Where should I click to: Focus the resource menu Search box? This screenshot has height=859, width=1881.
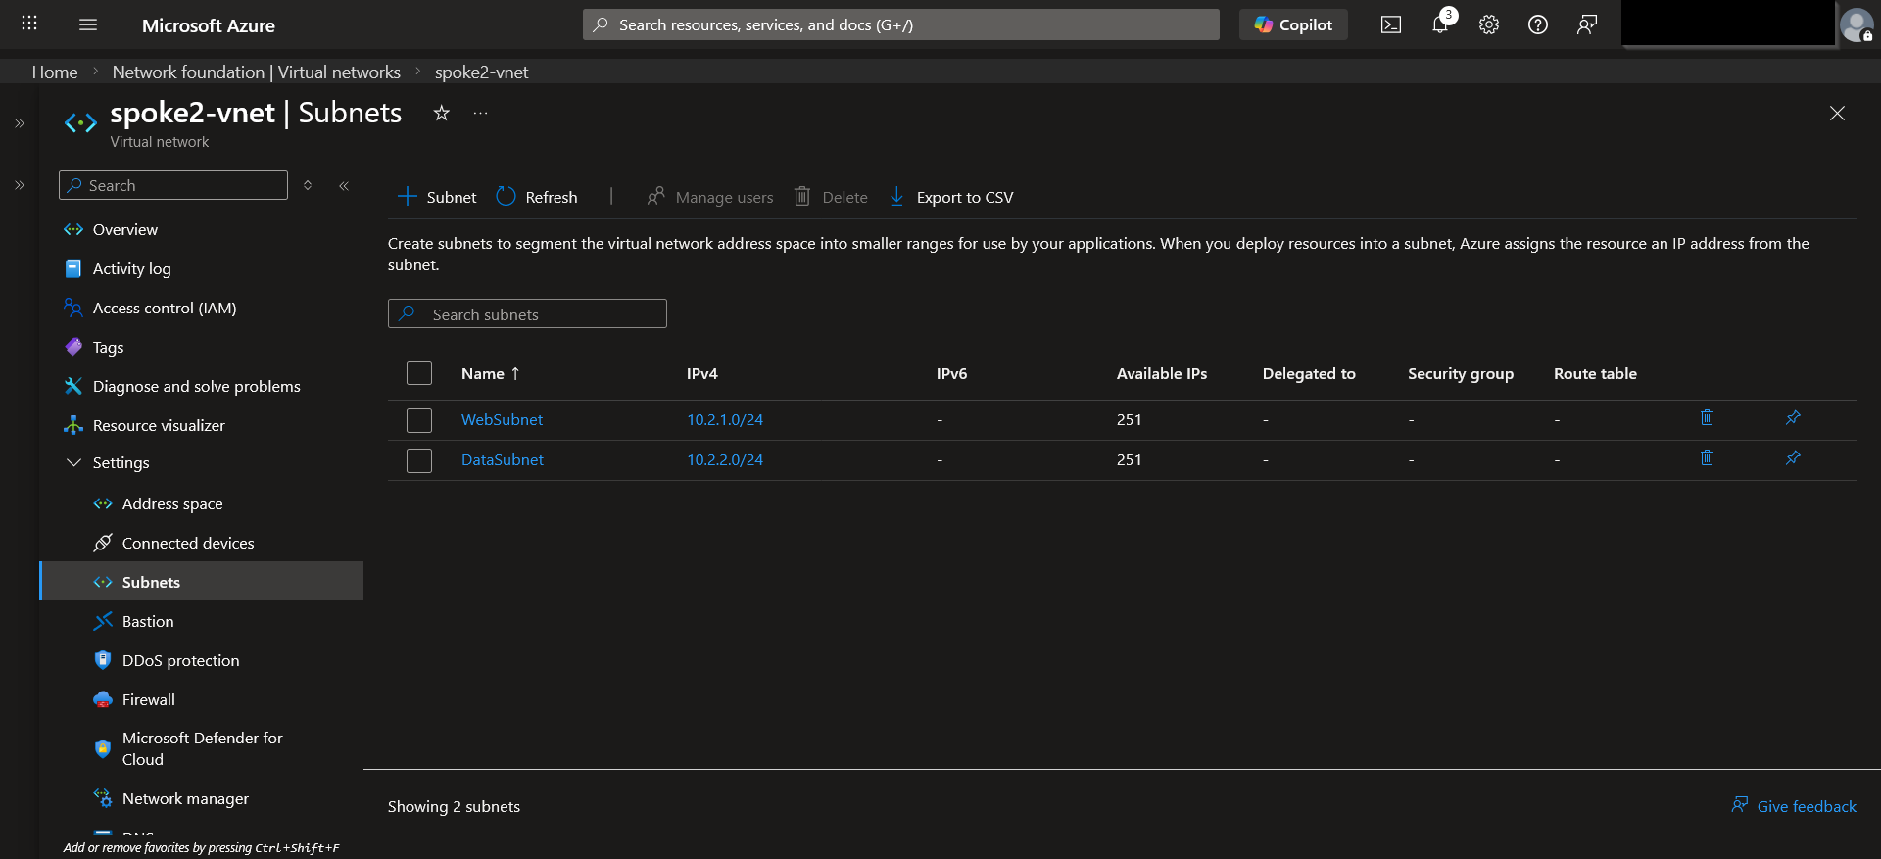(173, 185)
